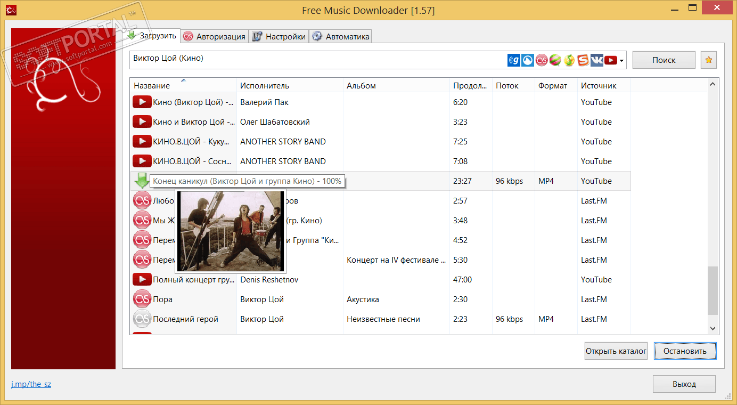The height and width of the screenshot is (405, 737).
Task: Click YouTube icon of the Валерий Пак row
Action: click(x=142, y=102)
